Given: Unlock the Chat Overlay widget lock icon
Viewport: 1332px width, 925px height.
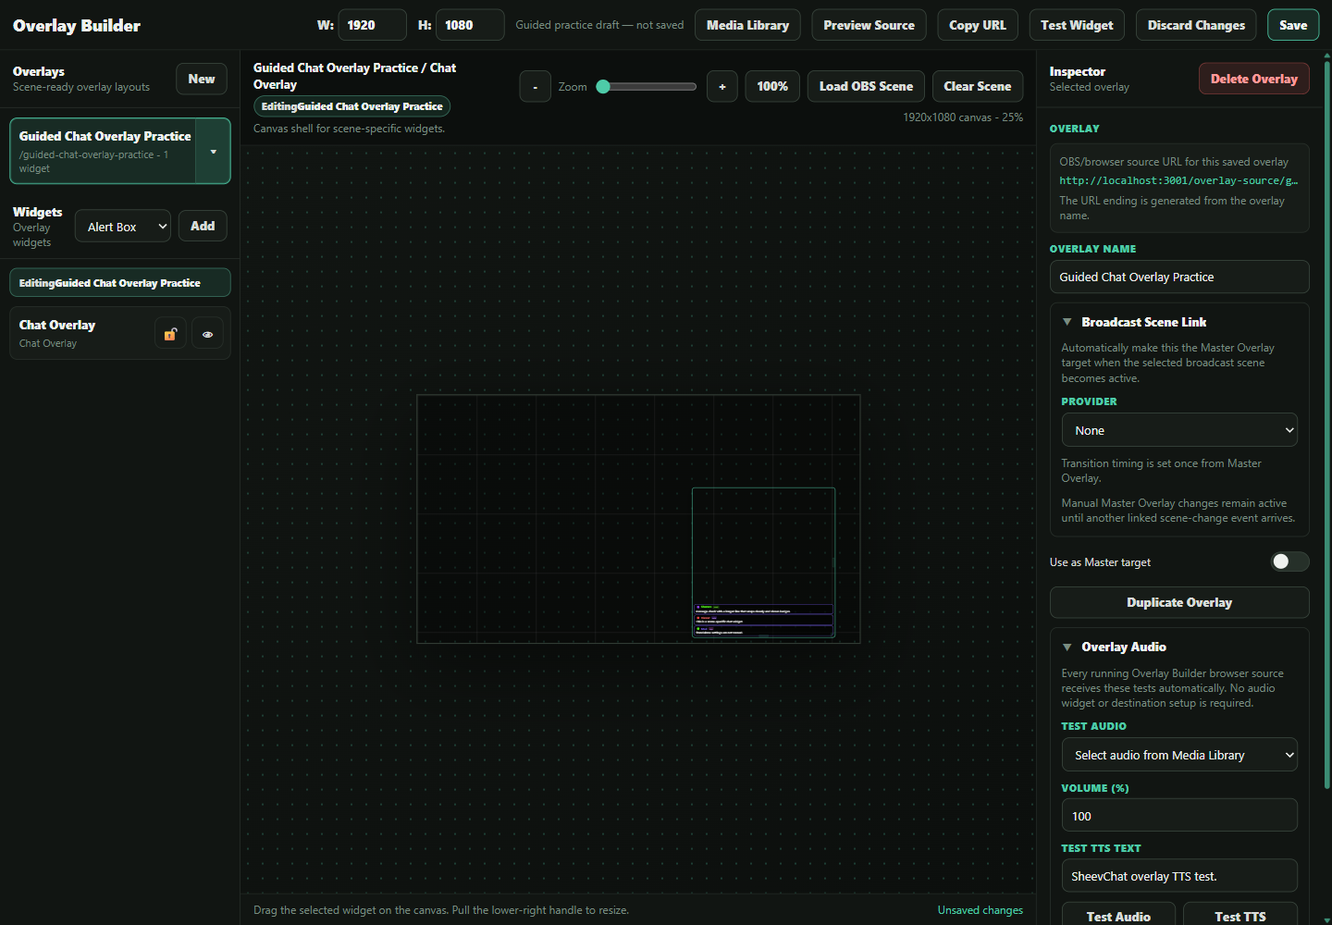Looking at the screenshot, I should (170, 334).
